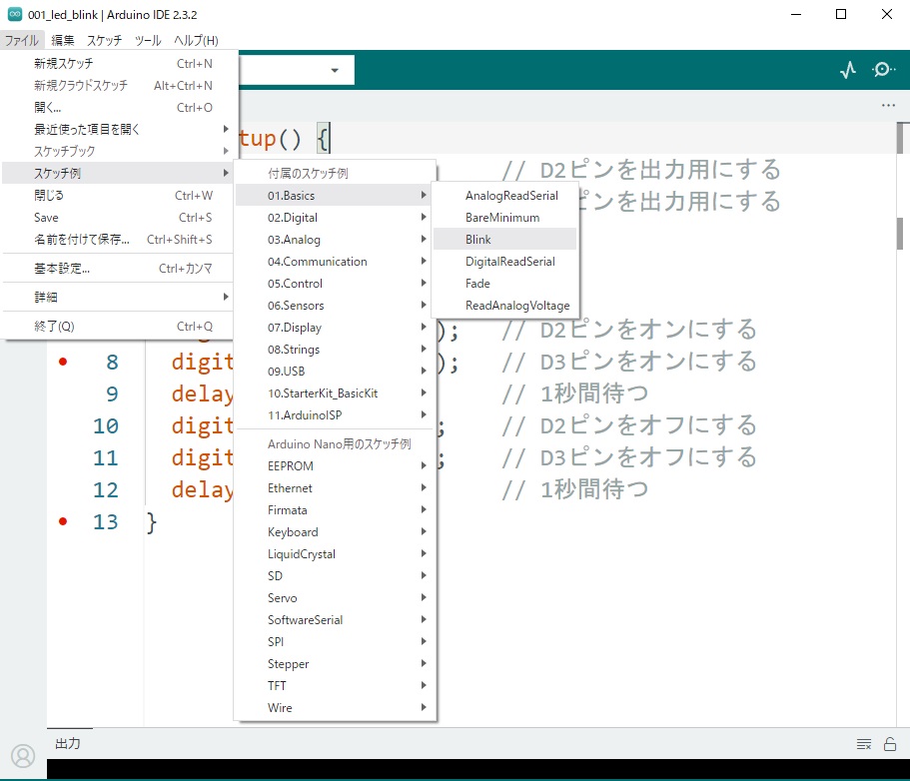Expand スケッチ例 submenu
The image size is (910, 781).
119,173
